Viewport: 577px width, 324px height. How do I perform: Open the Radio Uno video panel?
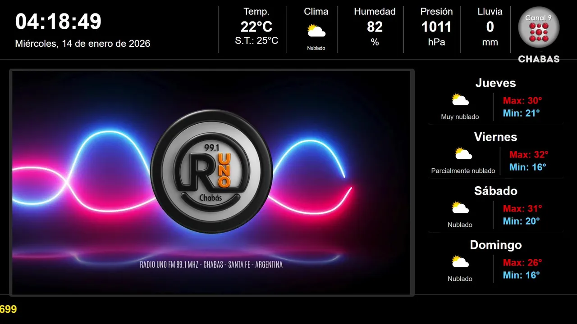pyautogui.click(x=211, y=183)
